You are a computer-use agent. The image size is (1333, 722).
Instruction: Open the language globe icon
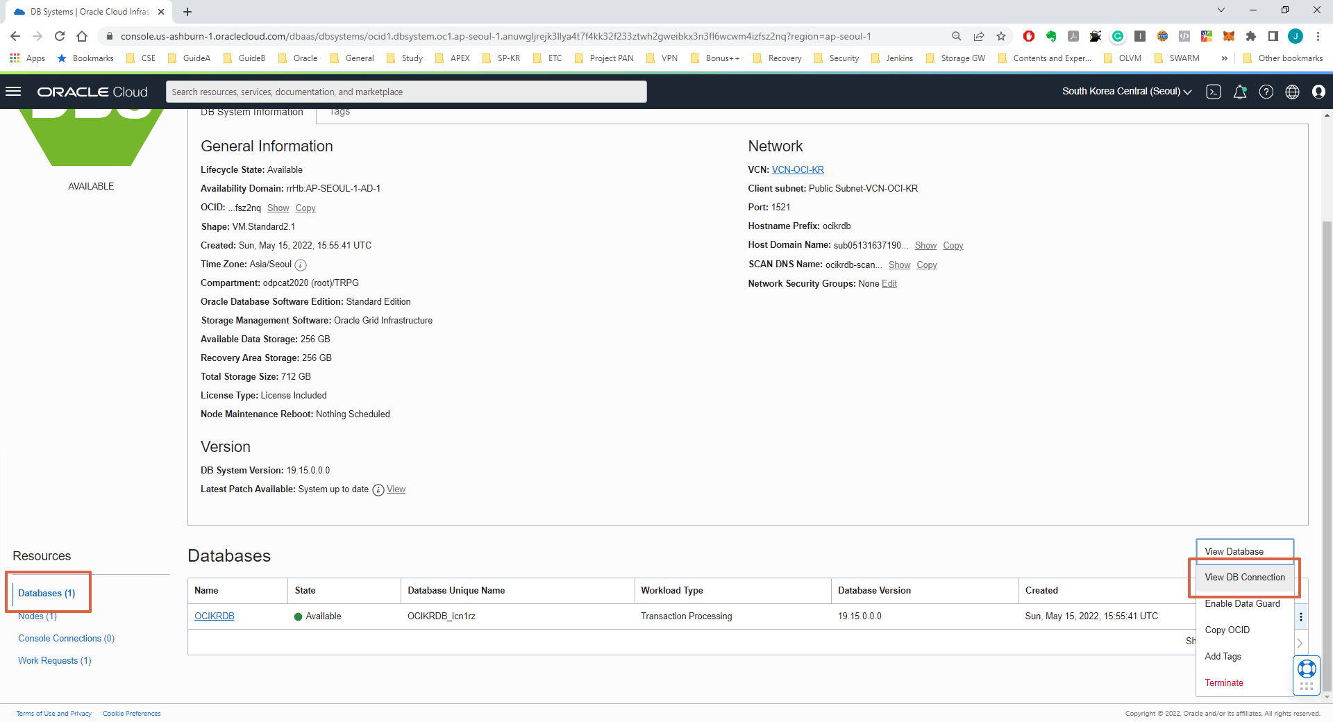[1292, 92]
